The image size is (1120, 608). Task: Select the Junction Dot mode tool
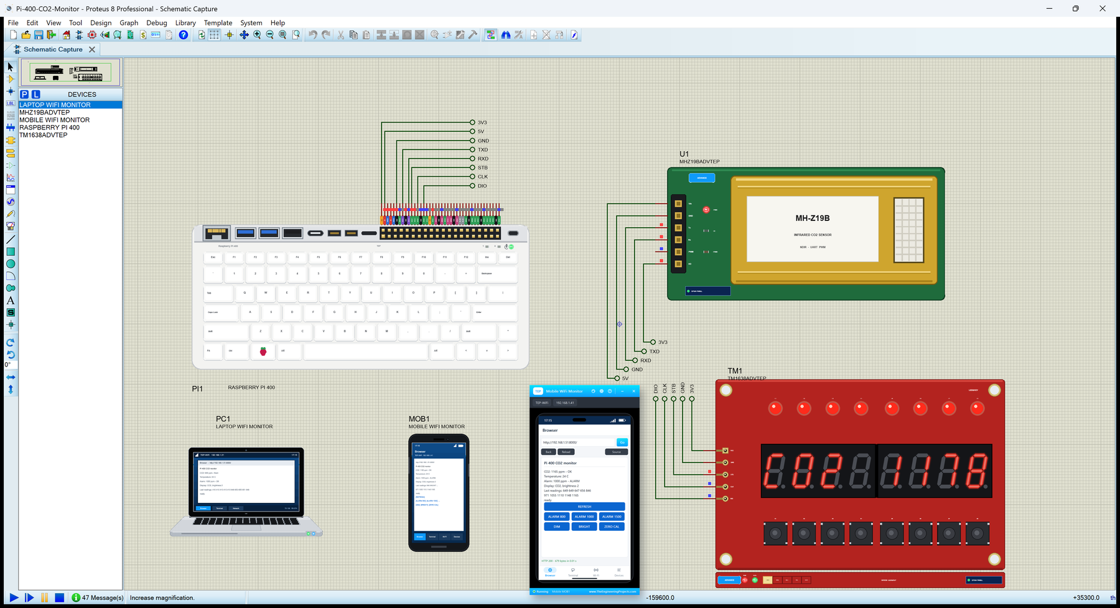click(11, 91)
